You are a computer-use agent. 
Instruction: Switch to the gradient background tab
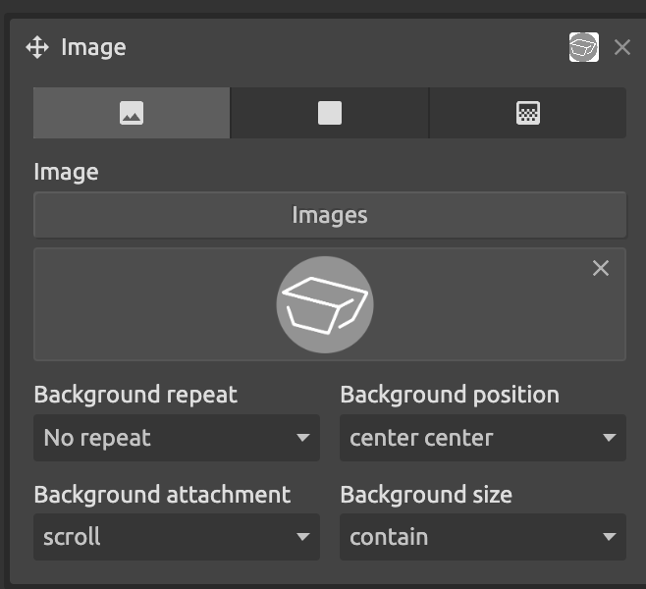pos(528,113)
